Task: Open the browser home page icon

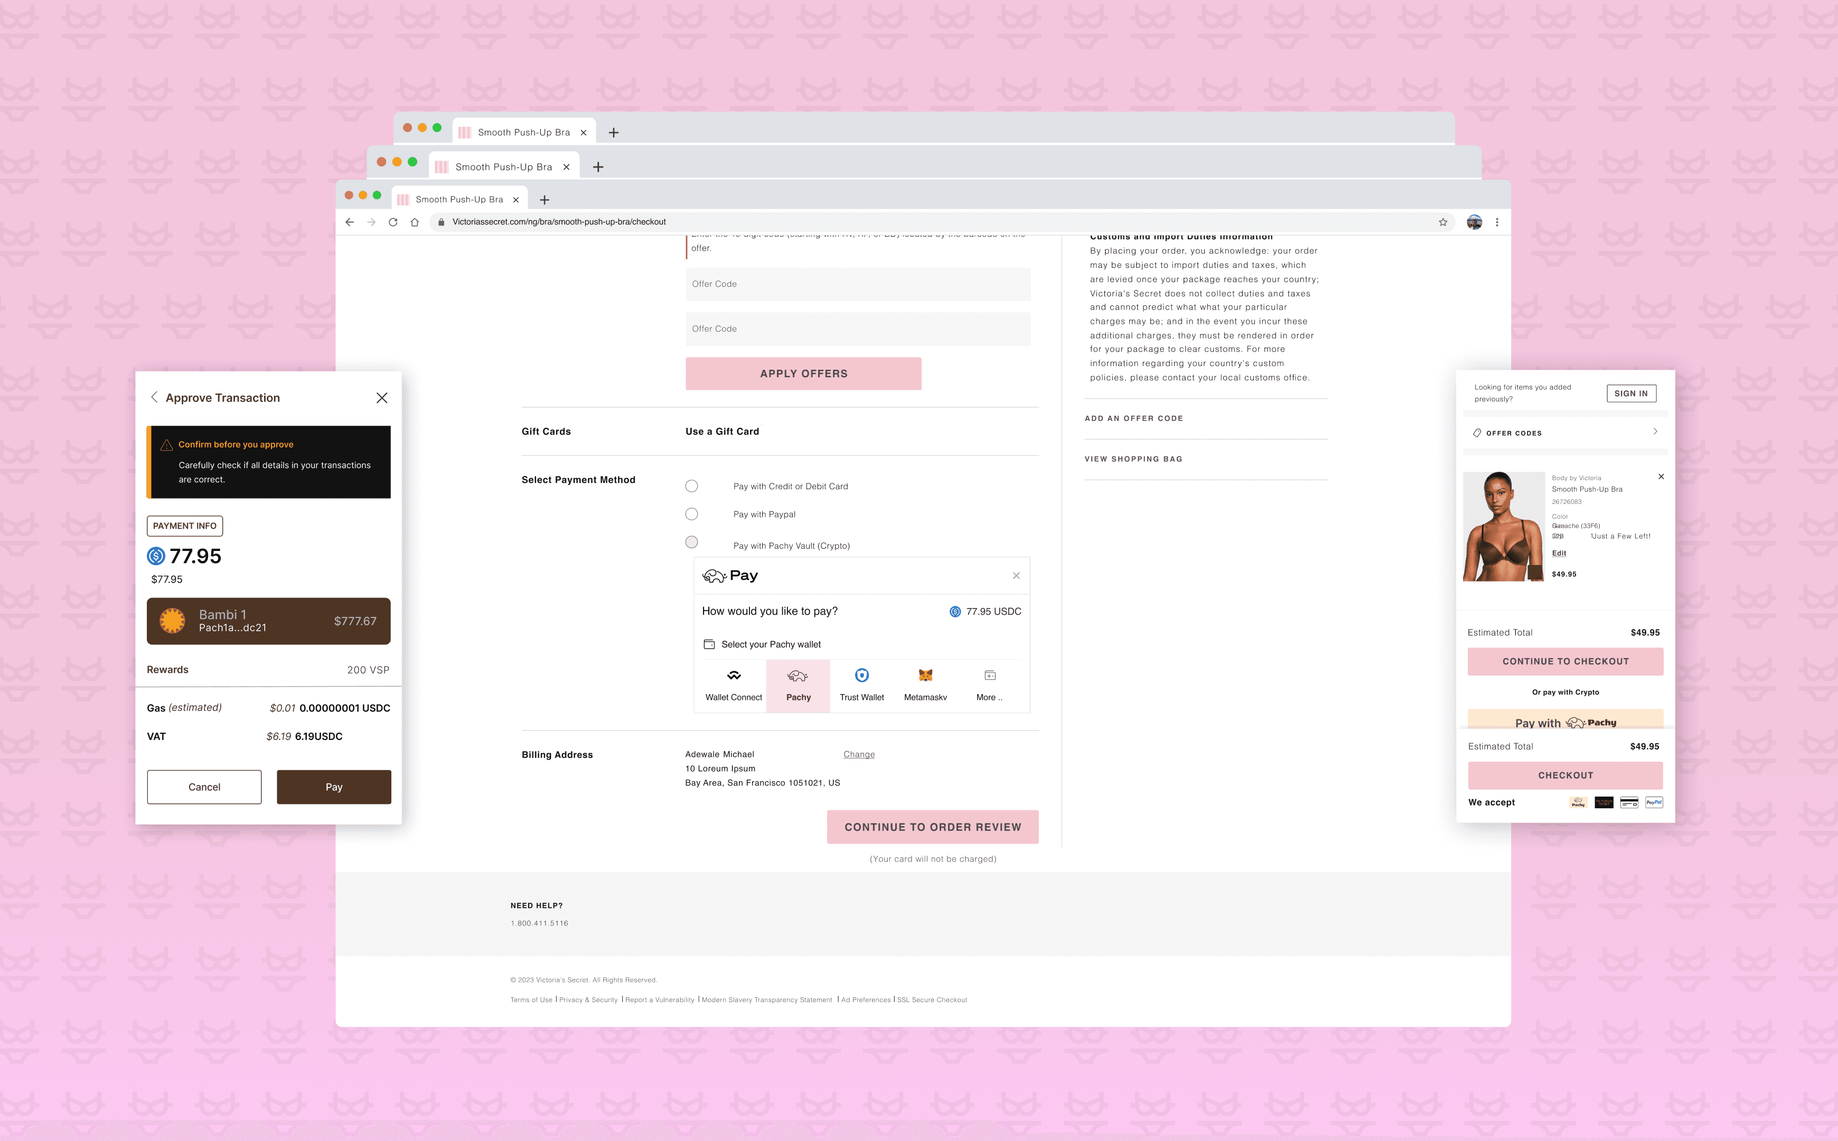Action: 414,222
